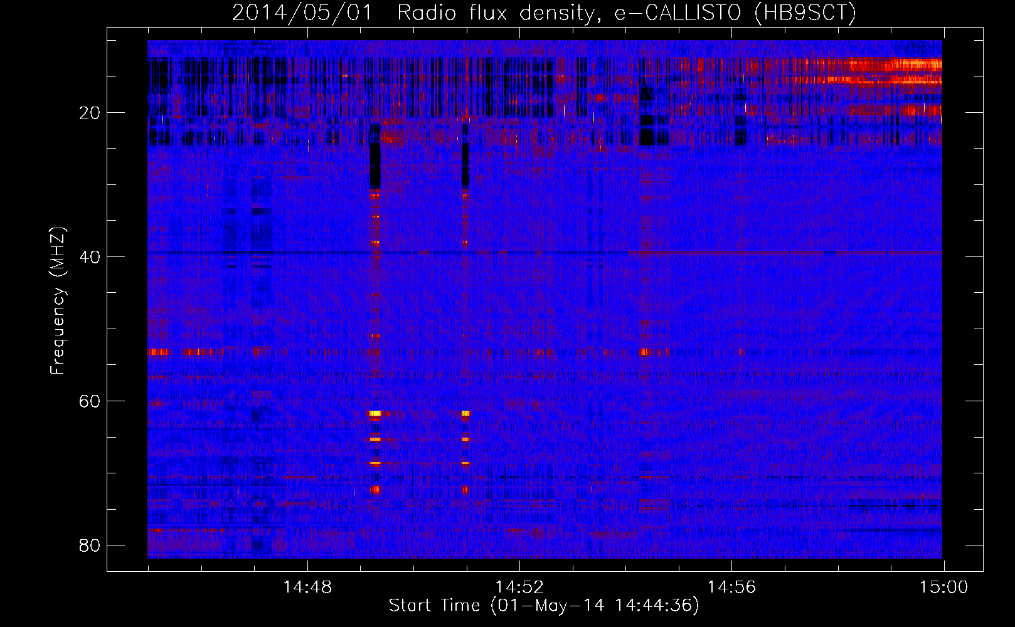Screen dimensions: 1015x627
Task: Click the 15:00 time tick label
Action: coord(943,587)
